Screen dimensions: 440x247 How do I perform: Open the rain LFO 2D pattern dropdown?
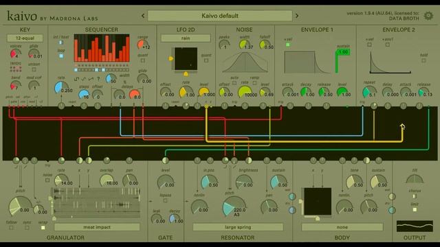(x=186, y=38)
